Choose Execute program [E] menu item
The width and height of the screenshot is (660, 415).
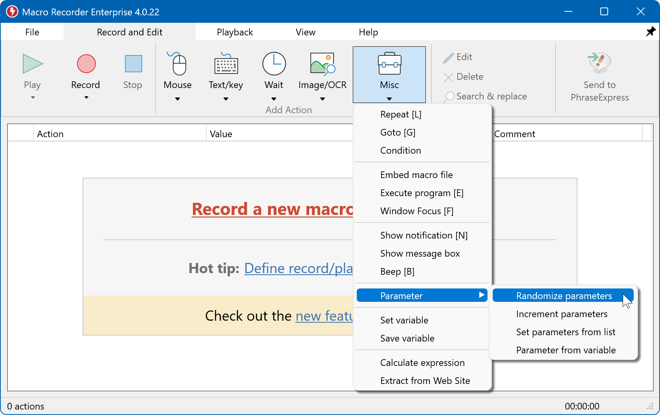(x=422, y=193)
